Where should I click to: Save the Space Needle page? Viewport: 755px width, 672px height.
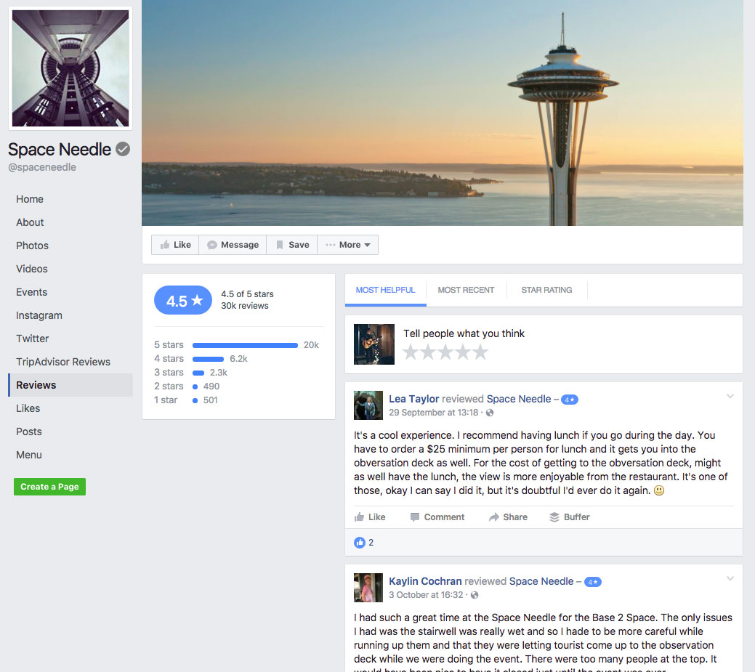pyautogui.click(x=292, y=245)
